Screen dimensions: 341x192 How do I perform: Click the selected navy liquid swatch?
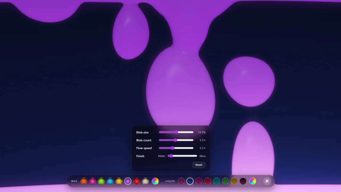[x=190, y=181]
